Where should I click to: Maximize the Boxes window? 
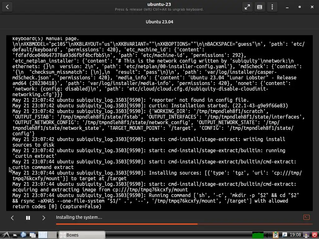pos(299,7)
